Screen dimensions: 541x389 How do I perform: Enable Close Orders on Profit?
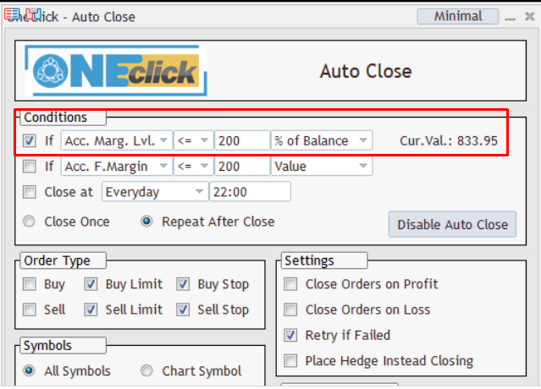click(290, 284)
